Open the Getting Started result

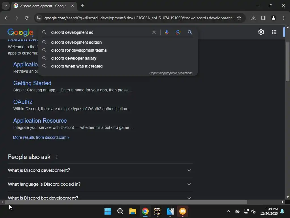32,83
